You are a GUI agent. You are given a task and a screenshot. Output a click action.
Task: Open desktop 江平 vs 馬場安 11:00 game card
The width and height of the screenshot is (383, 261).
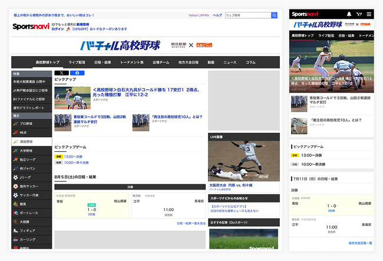pyautogui.click(x=169, y=205)
